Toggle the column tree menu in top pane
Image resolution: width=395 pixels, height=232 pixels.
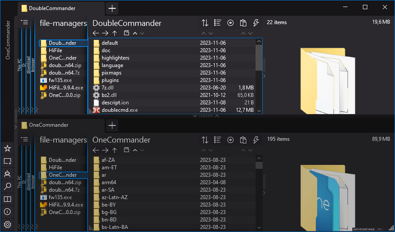(x=24, y=22)
